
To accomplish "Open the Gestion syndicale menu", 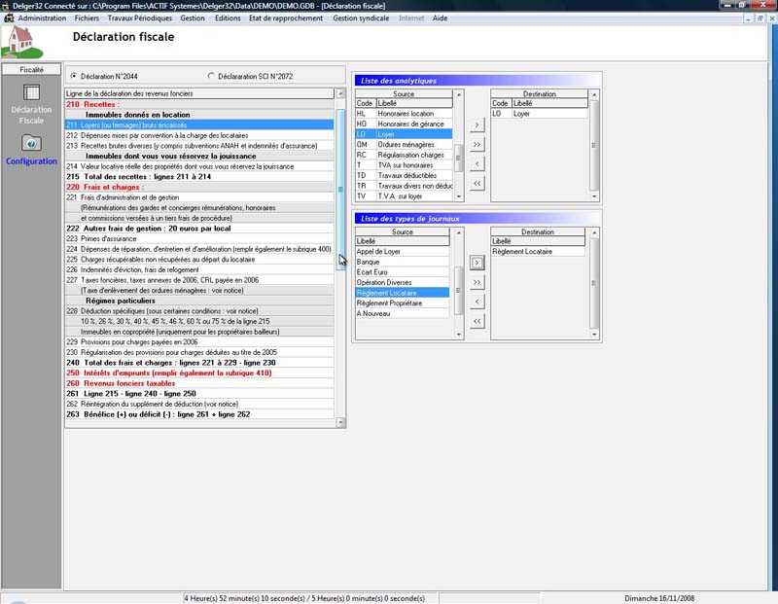I will 363,18.
